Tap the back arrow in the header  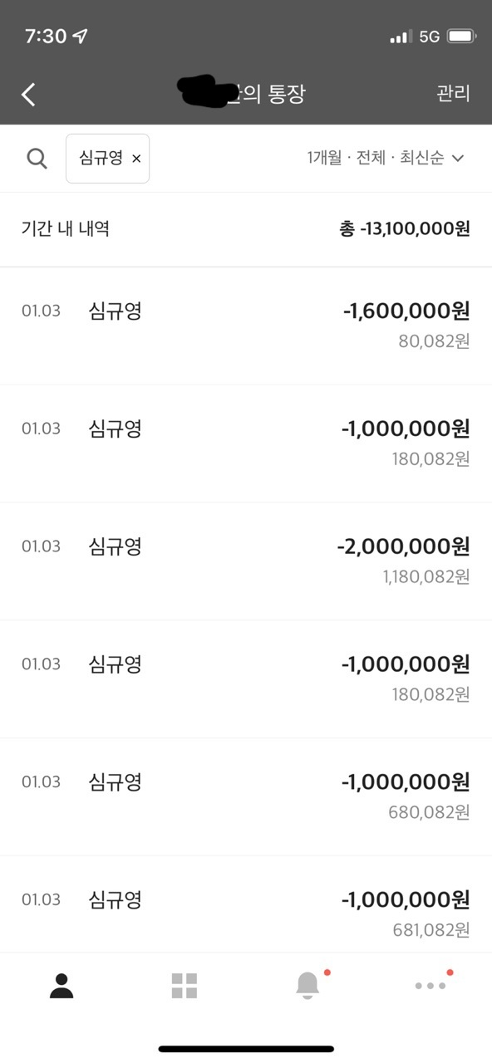tap(28, 94)
